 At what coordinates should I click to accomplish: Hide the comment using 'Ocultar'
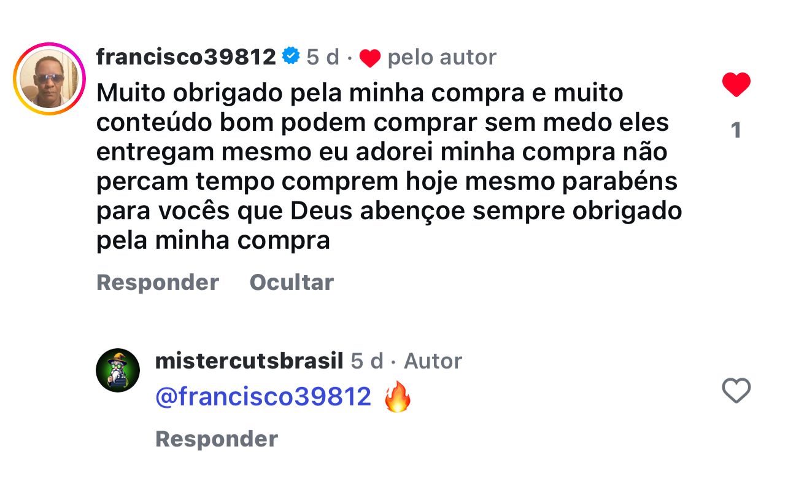[292, 283]
